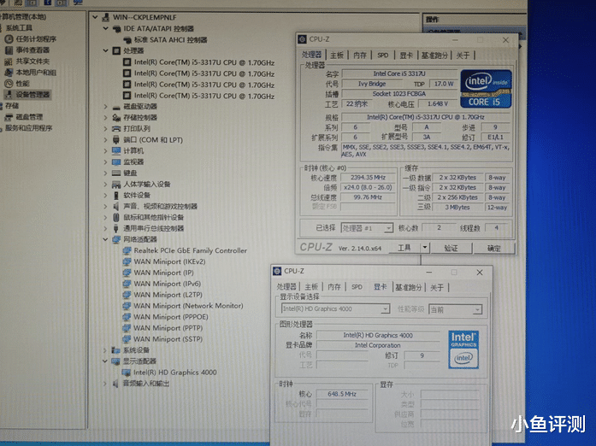Select 软件设备 in device tree
The image size is (596, 446).
(x=137, y=196)
